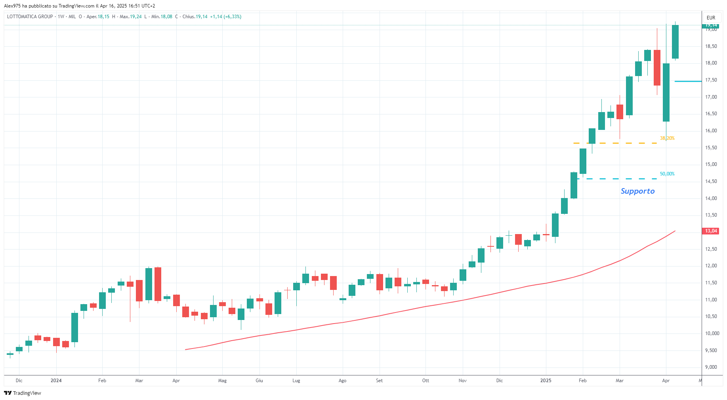
Task: Click the cyan dashed 50,00% line
Action: click(x=617, y=179)
